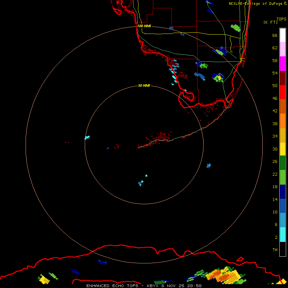This screenshot has width=288, height=288.
Task: Pick the dark maroon legend swatch
Action: (x=283, y=78)
